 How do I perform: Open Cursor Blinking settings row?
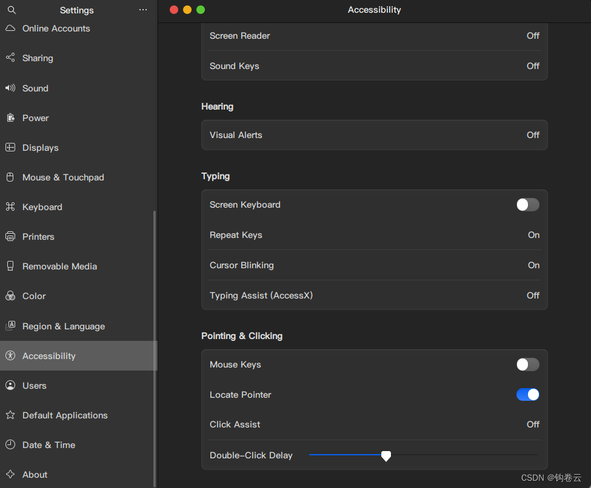[374, 265]
